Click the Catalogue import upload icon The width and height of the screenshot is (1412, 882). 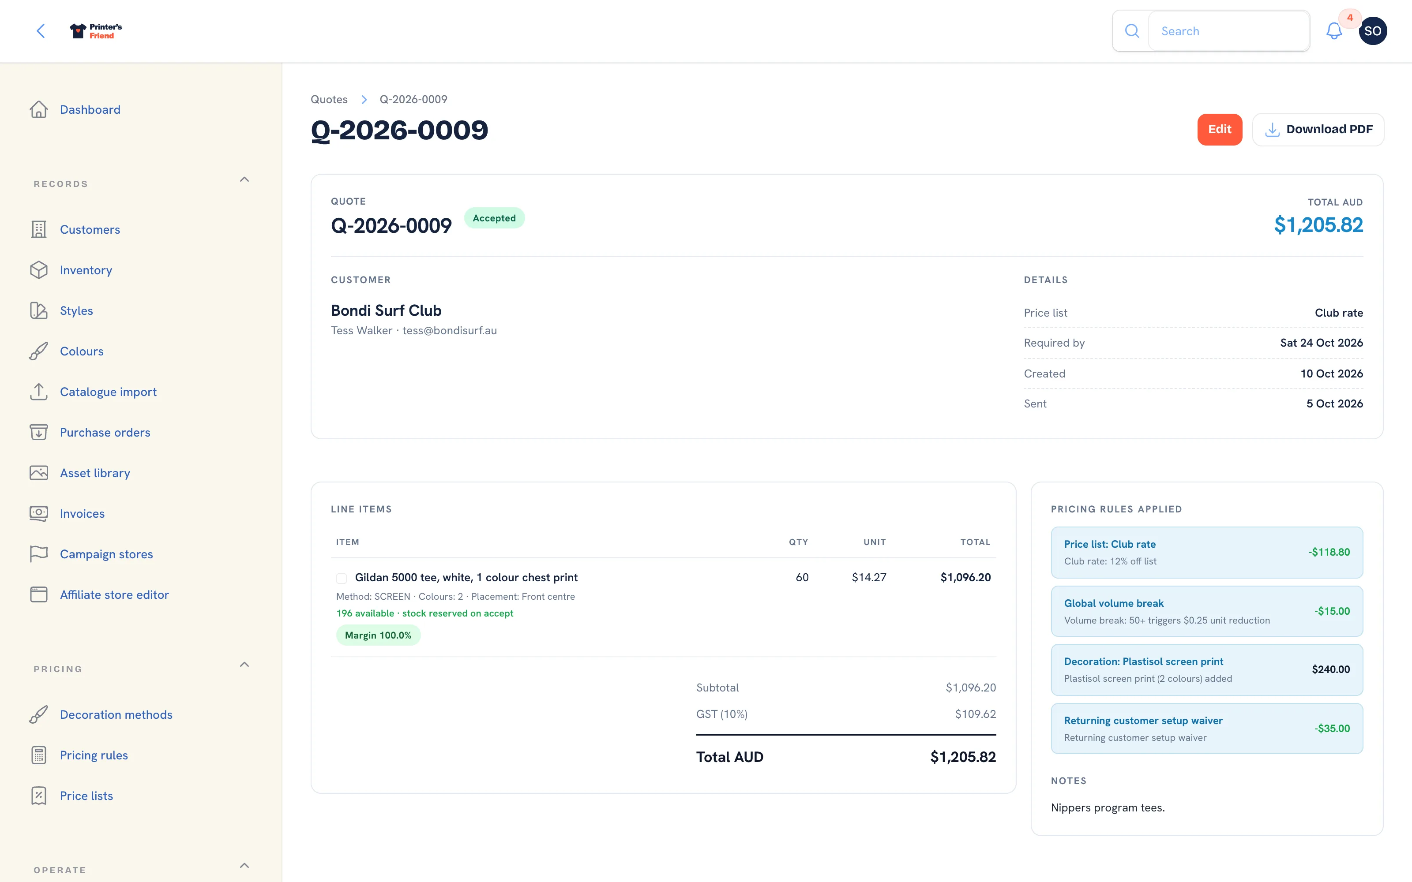coord(38,392)
